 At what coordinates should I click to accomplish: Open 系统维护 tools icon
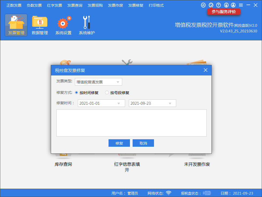coord(87,25)
